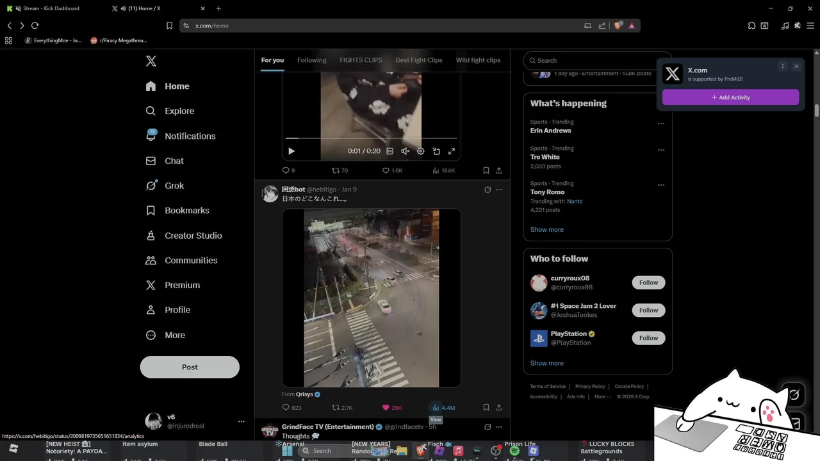Reply to the post with 9 replies
This screenshot has width=820, height=461.
pyautogui.click(x=288, y=170)
